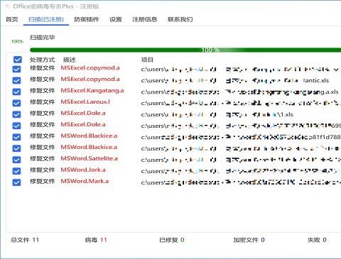
Task: Open the 设置 tab
Action: pyautogui.click(x=116, y=19)
